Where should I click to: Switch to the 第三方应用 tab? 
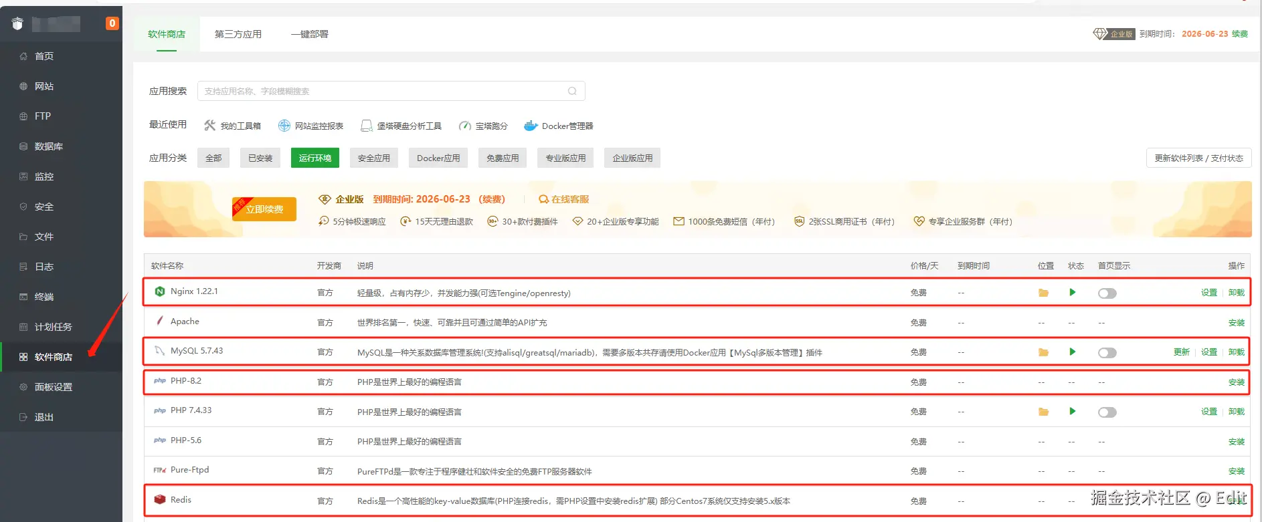coord(238,34)
